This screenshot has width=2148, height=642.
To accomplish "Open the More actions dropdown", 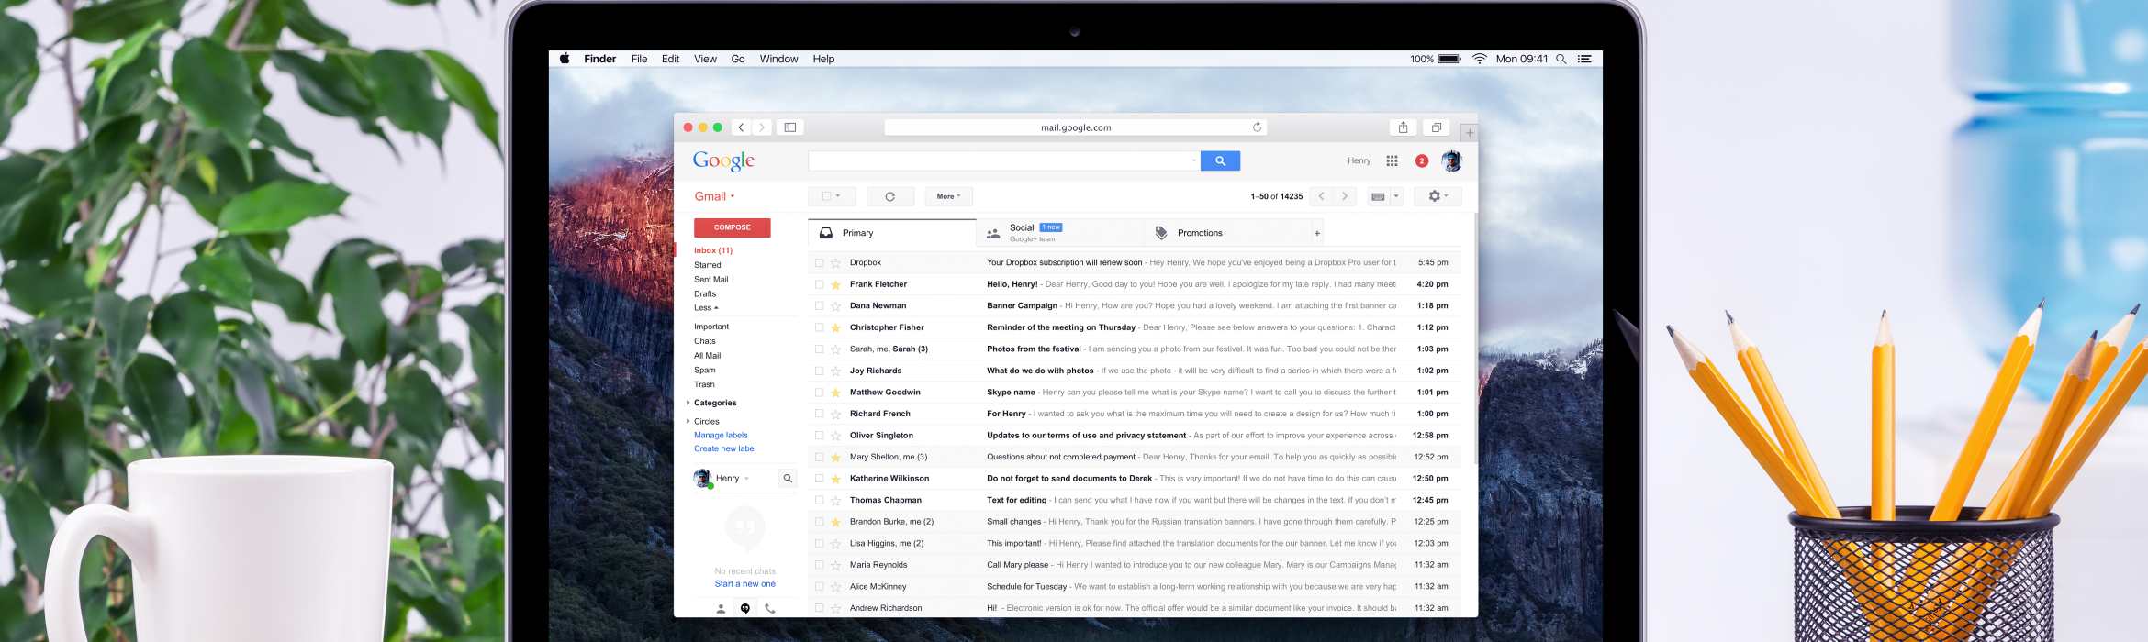I will pos(948,196).
